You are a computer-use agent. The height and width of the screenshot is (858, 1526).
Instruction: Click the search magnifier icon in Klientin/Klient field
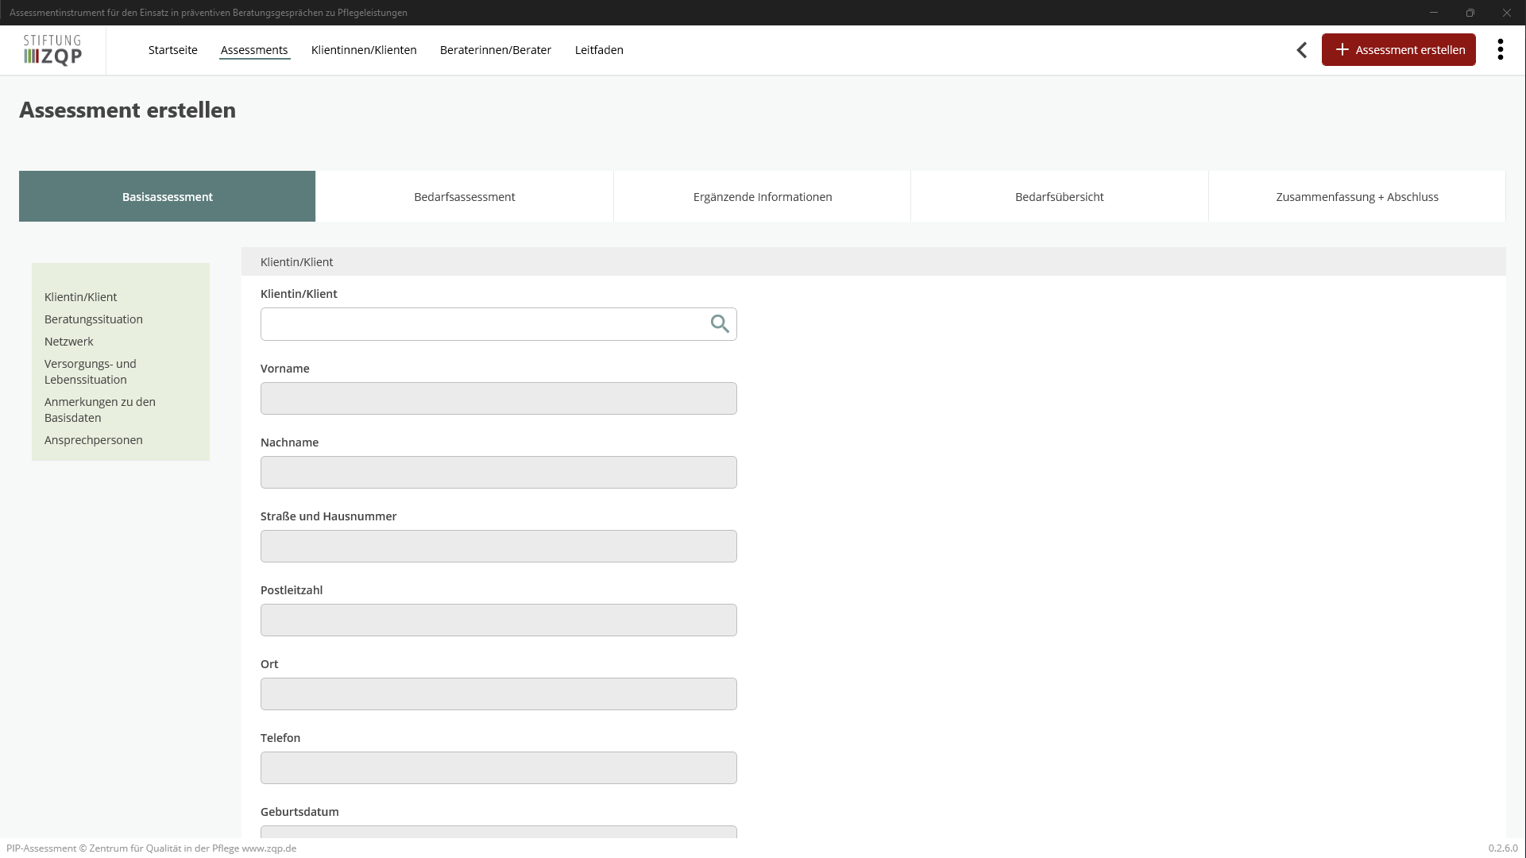(720, 324)
